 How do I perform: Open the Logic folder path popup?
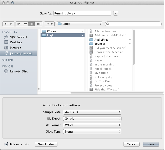(79, 24)
